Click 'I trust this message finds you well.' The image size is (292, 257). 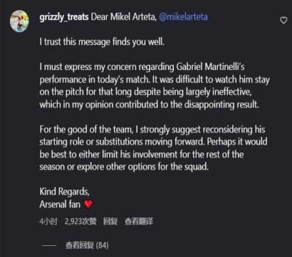[x=102, y=42]
